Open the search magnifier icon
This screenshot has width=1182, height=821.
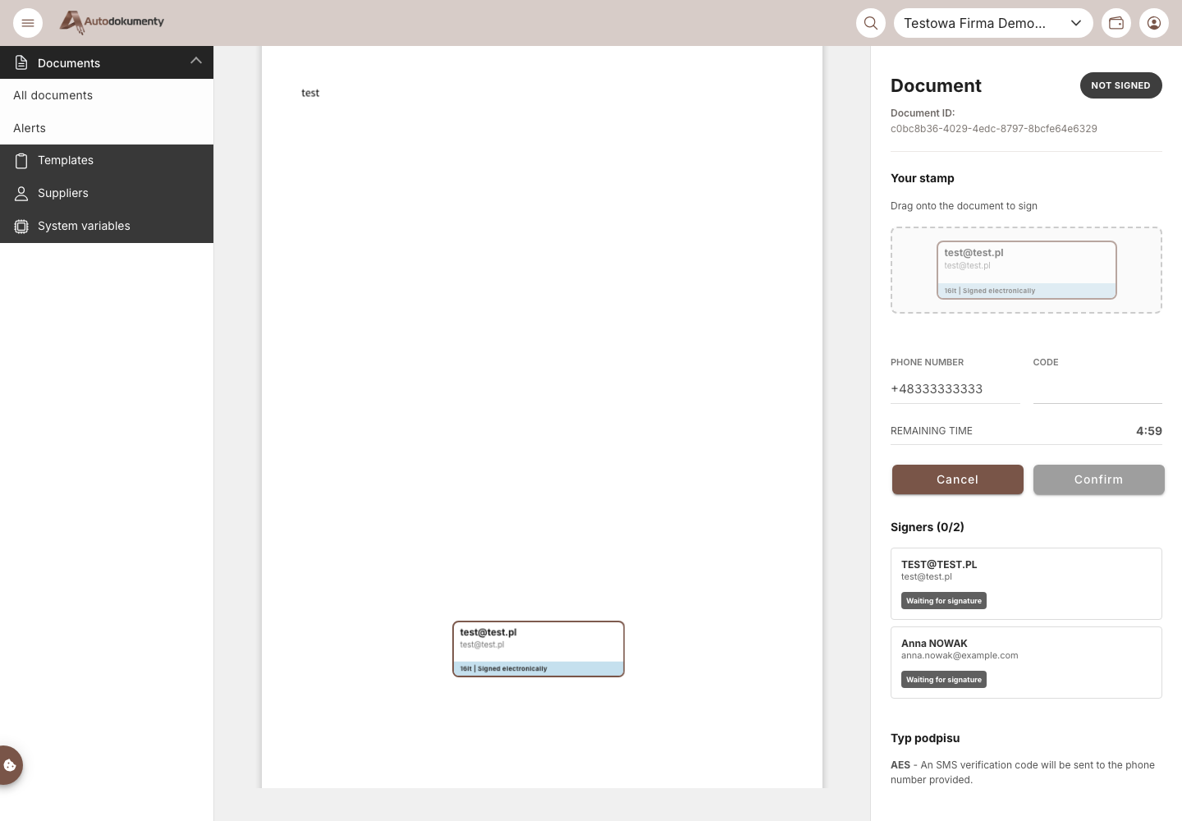click(871, 23)
